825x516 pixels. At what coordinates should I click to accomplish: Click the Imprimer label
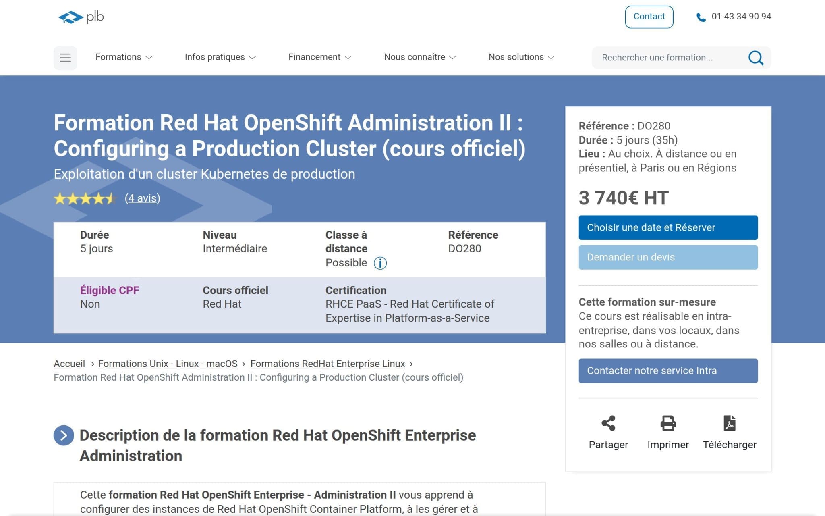tap(668, 445)
